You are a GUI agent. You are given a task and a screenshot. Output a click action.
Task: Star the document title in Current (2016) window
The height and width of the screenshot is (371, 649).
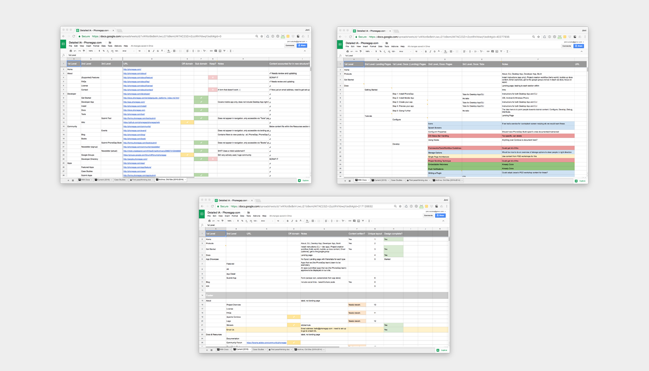click(x=244, y=213)
